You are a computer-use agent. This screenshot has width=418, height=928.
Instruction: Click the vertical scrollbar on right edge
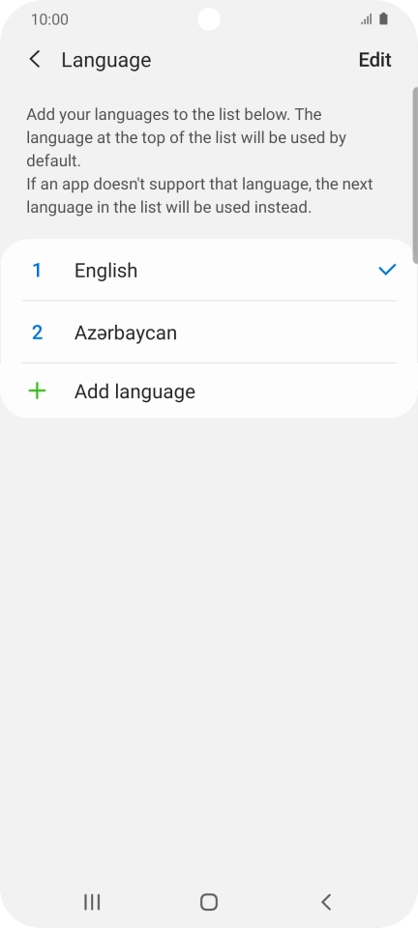click(x=415, y=176)
